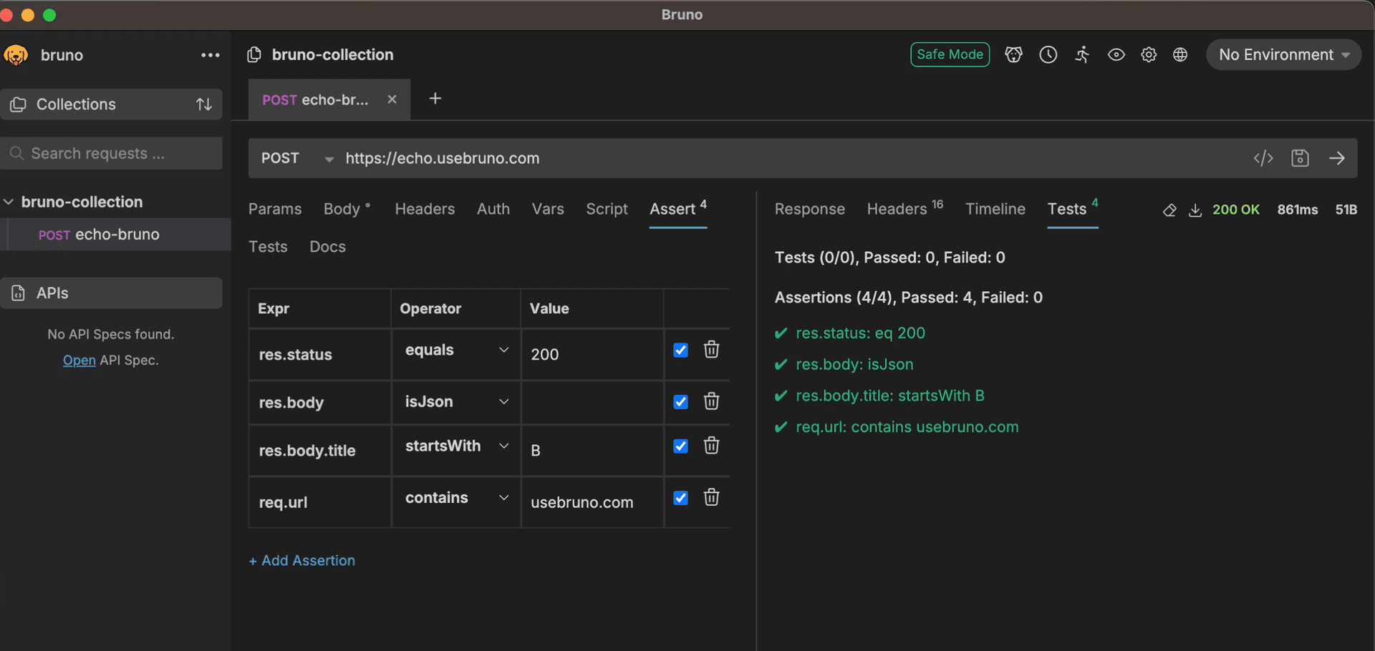Open response Headers 16 tab

point(904,209)
